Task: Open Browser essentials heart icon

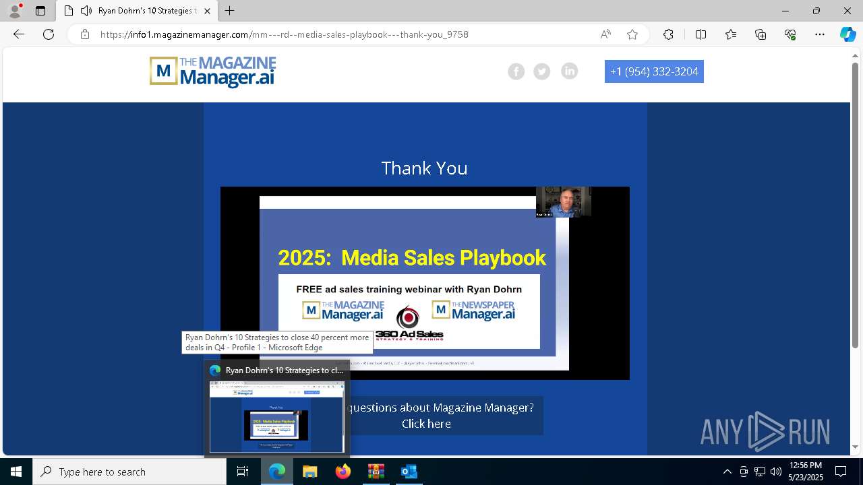Action: tap(790, 34)
